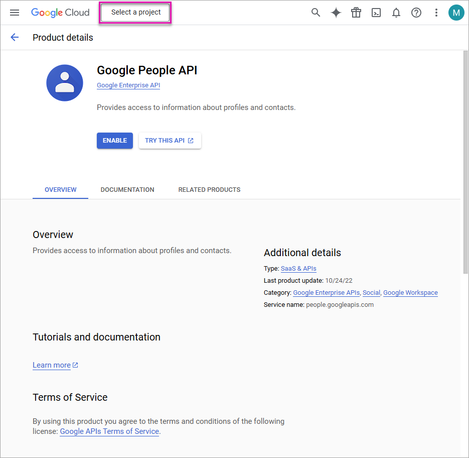Open Google APIs Terms of Service

(x=109, y=431)
